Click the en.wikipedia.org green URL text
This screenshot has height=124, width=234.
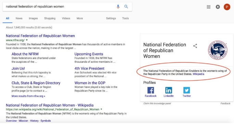pos(53,109)
